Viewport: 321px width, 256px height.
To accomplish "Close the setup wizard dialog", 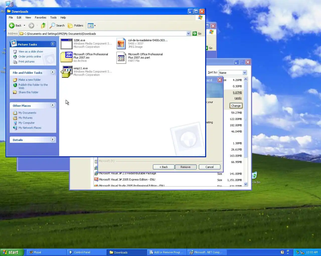I will [220, 80].
